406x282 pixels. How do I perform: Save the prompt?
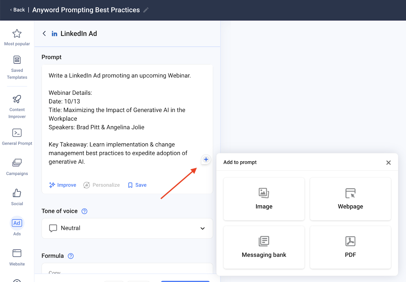pyautogui.click(x=137, y=185)
